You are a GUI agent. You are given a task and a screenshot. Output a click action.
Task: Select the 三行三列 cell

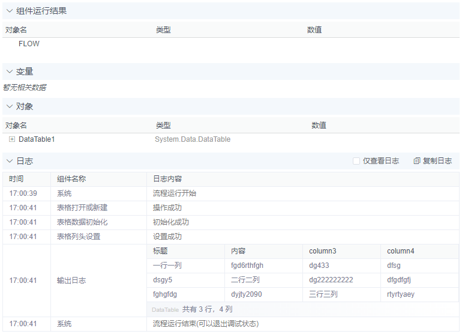[x=323, y=294]
